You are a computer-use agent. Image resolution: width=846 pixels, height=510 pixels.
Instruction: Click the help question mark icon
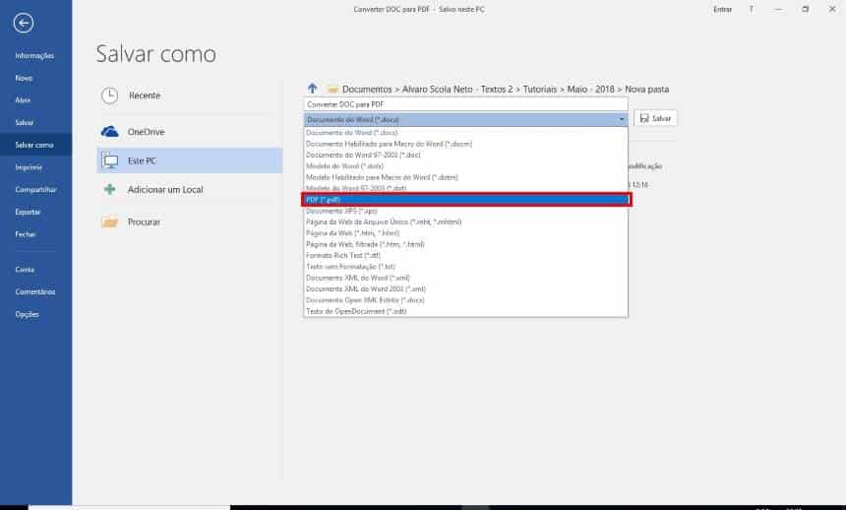point(751,9)
